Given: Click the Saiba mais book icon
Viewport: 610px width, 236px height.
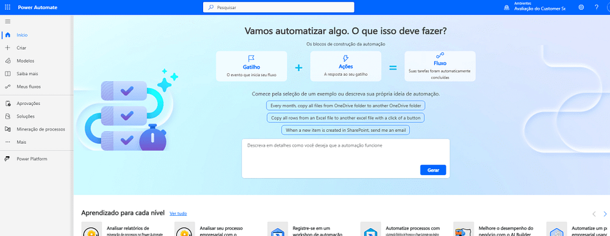Looking at the screenshot, I should tap(7, 73).
